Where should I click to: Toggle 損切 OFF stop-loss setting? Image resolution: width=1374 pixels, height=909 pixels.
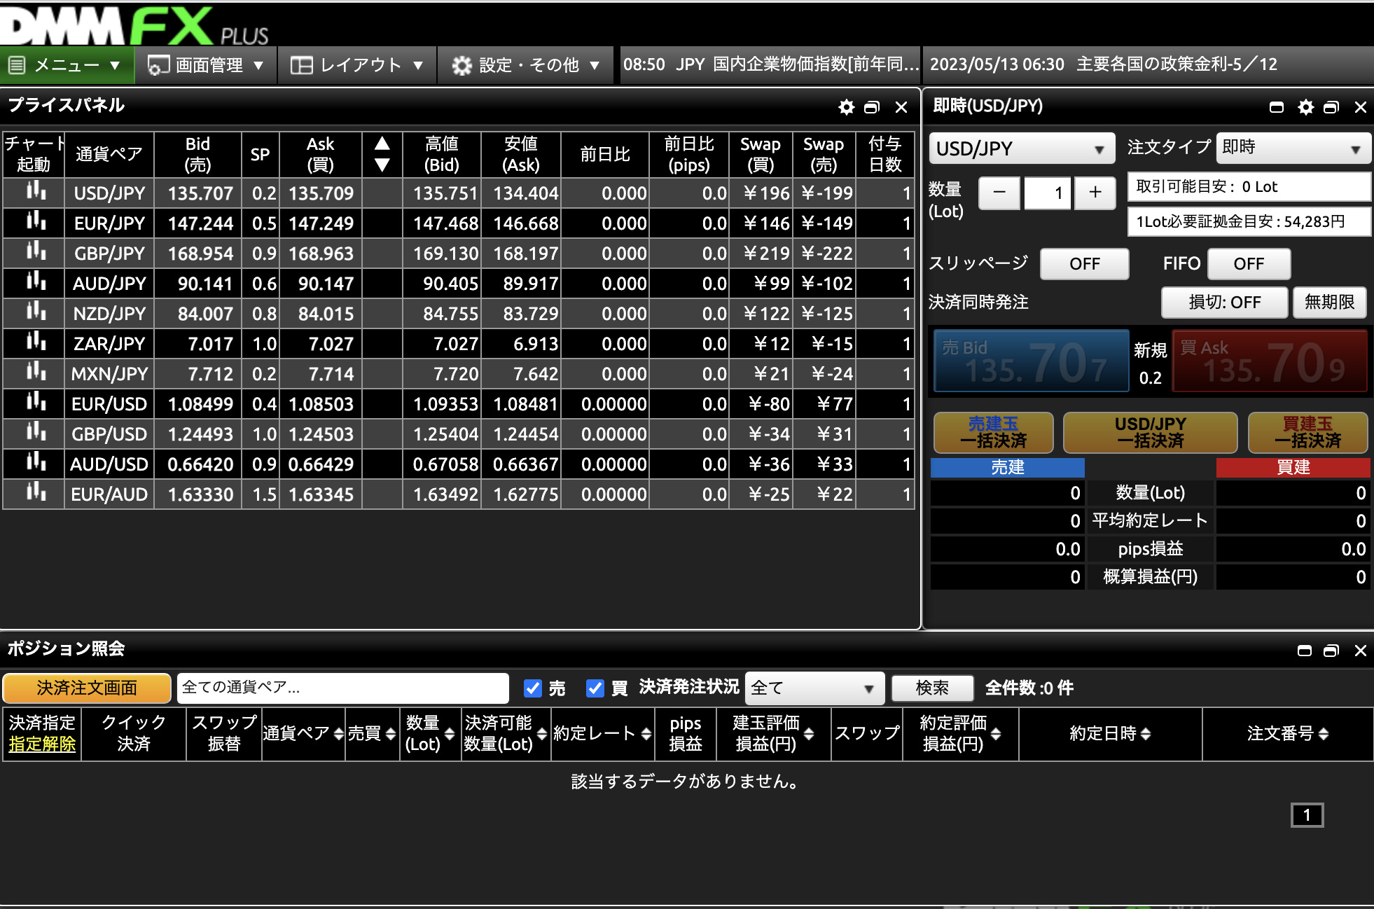click(1224, 303)
